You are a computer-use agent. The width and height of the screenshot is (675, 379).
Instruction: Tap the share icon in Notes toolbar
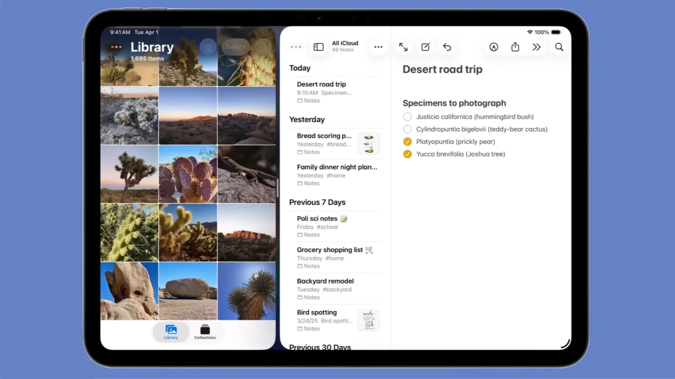click(515, 47)
